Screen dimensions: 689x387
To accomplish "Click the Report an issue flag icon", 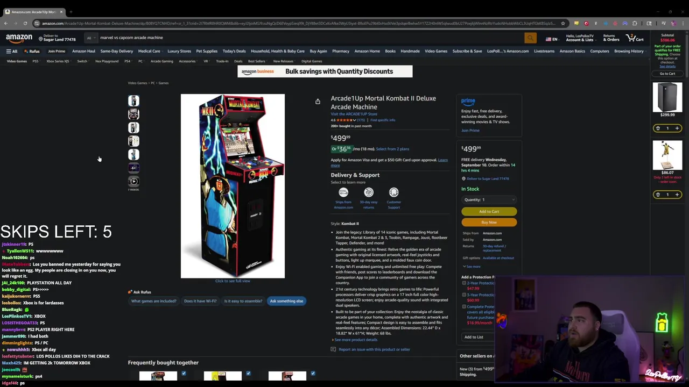I will (x=333, y=349).
